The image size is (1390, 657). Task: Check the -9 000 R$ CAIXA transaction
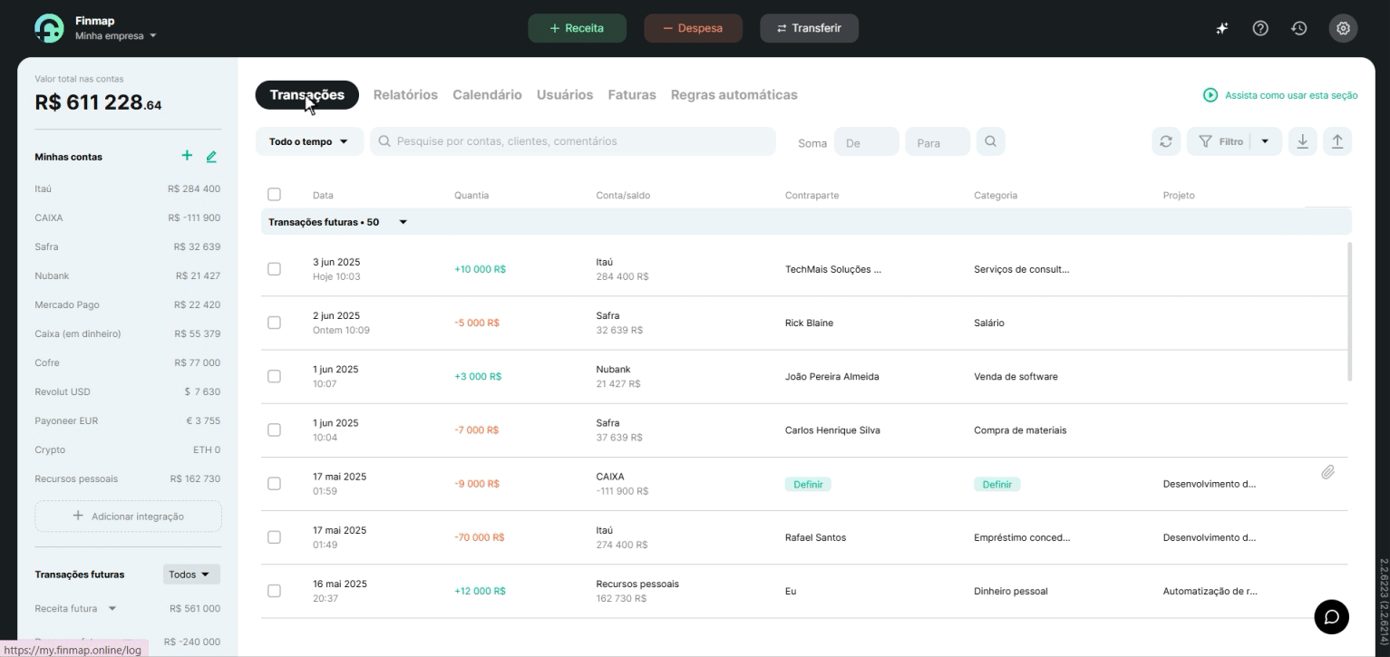pos(274,484)
